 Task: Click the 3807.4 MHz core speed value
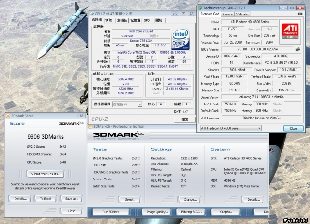click(x=125, y=79)
